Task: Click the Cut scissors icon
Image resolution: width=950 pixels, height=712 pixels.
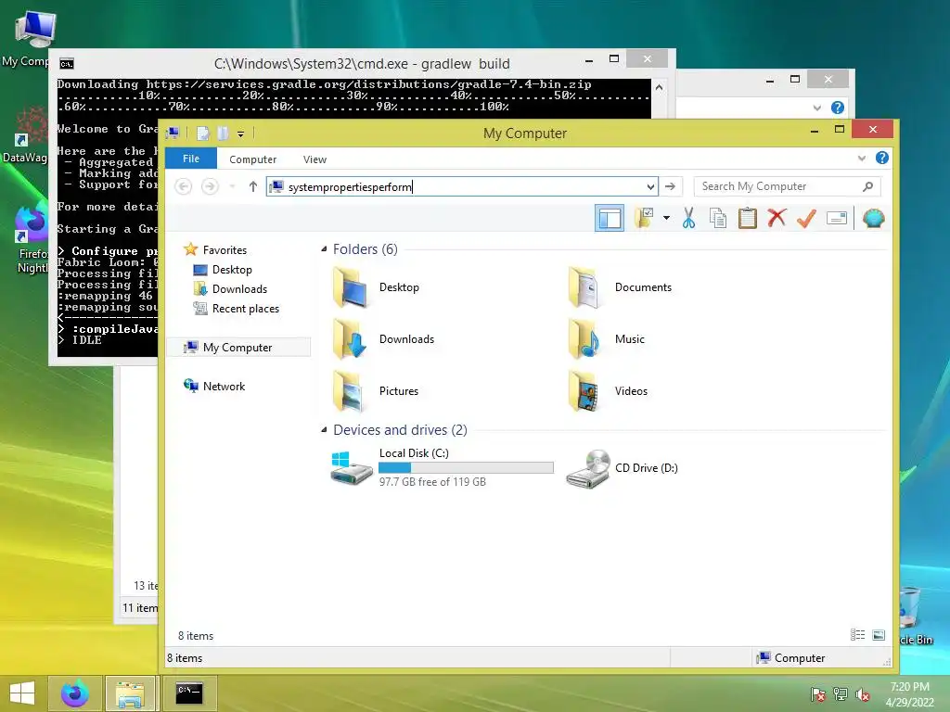Action: (x=689, y=218)
